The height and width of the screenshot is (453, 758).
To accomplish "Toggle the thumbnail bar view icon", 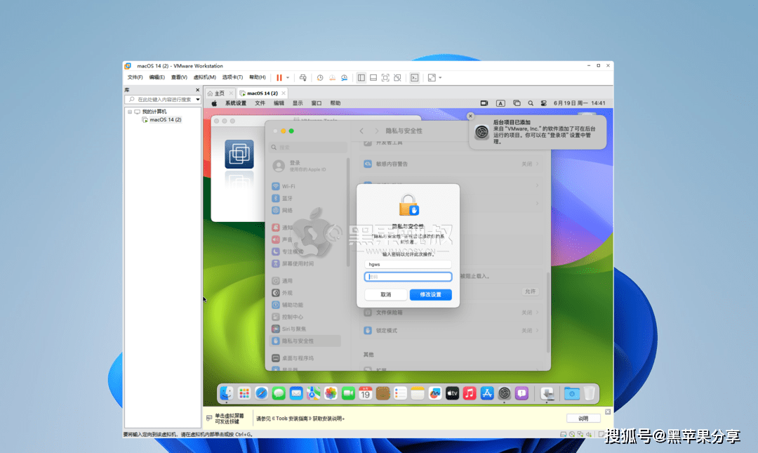I will (373, 77).
